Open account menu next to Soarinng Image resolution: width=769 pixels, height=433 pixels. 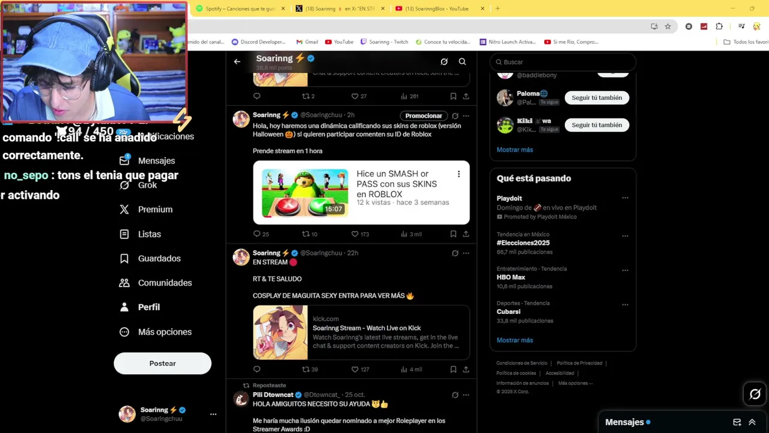tap(213, 414)
